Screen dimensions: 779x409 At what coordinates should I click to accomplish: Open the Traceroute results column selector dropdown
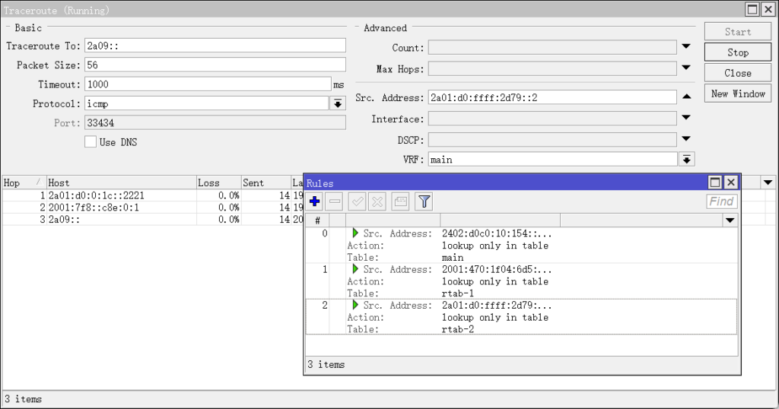pos(768,182)
